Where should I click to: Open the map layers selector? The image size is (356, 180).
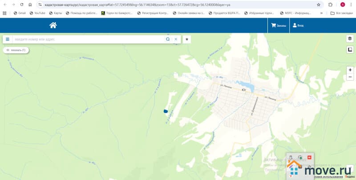[350, 39]
